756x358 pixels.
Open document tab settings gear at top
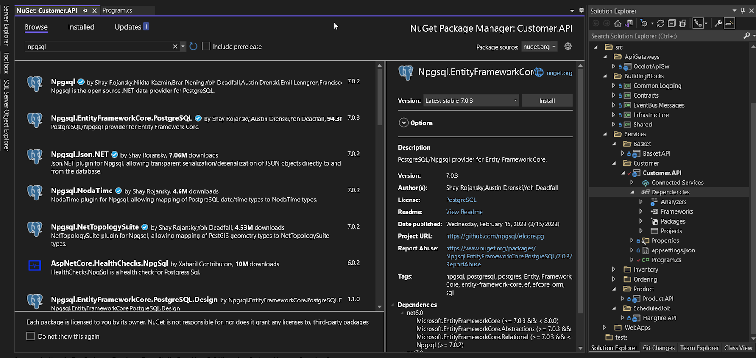click(581, 10)
